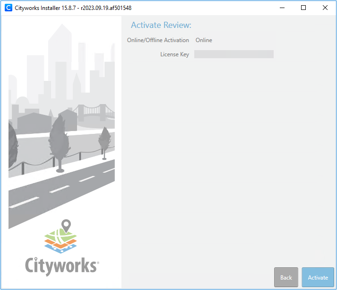Select the Activate Review heading

click(x=161, y=25)
